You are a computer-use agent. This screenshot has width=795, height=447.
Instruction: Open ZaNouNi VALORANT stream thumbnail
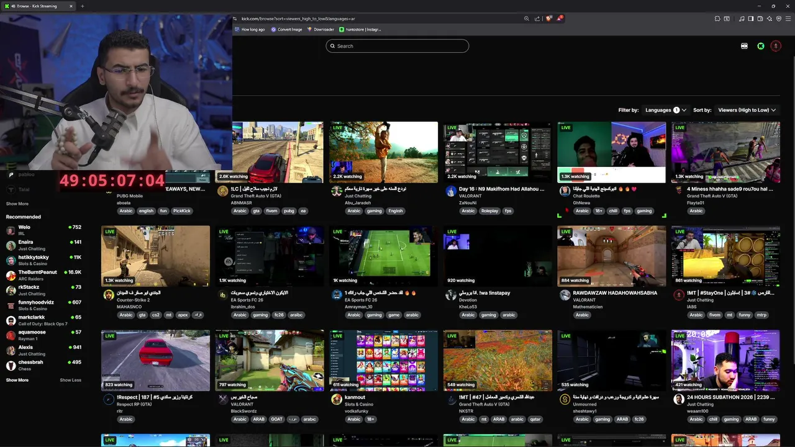click(x=497, y=152)
